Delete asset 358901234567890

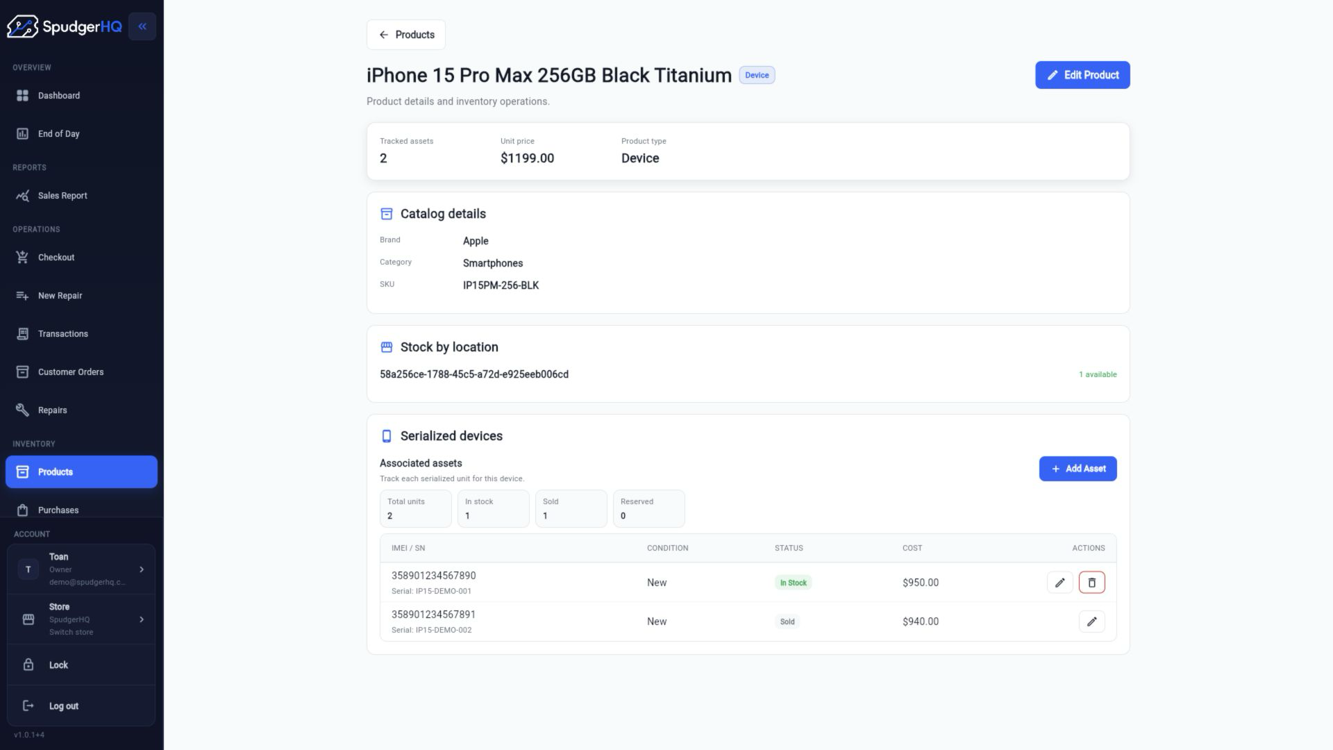[1092, 583]
